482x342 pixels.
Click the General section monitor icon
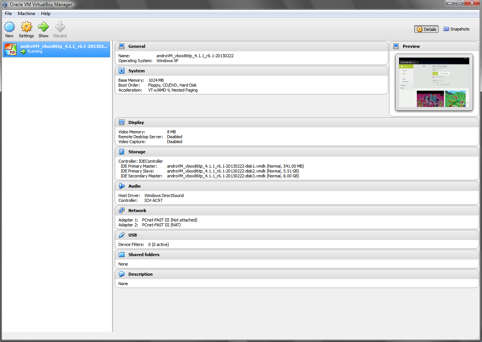point(121,46)
